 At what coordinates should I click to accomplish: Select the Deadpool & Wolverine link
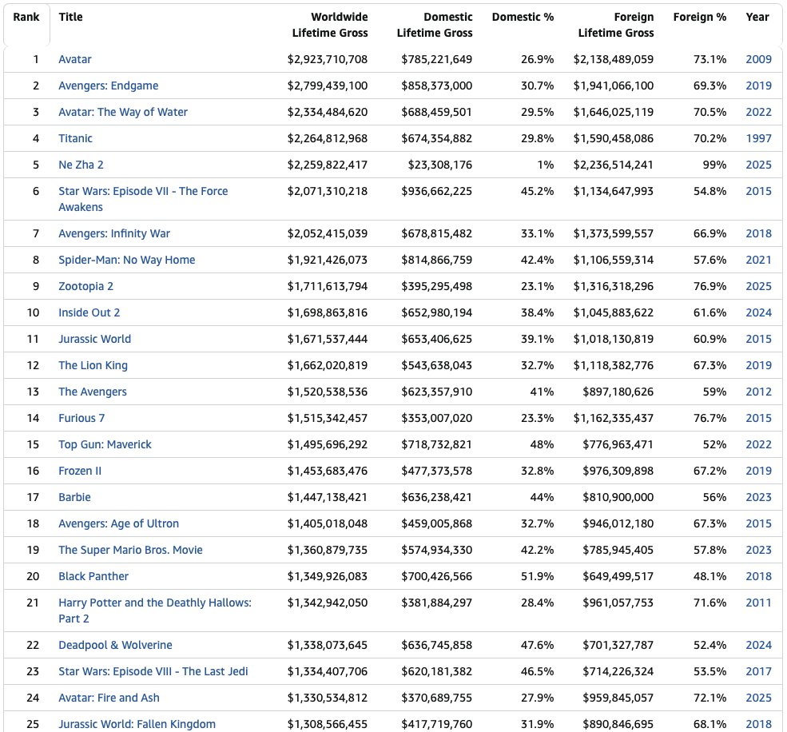click(115, 645)
